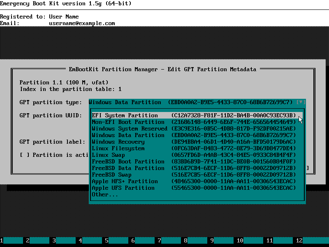
Task: Select EFI System Partition from the list
Action: tap(197, 115)
